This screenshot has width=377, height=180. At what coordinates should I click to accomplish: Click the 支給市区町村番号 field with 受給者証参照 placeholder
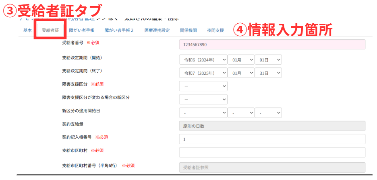click(272, 168)
